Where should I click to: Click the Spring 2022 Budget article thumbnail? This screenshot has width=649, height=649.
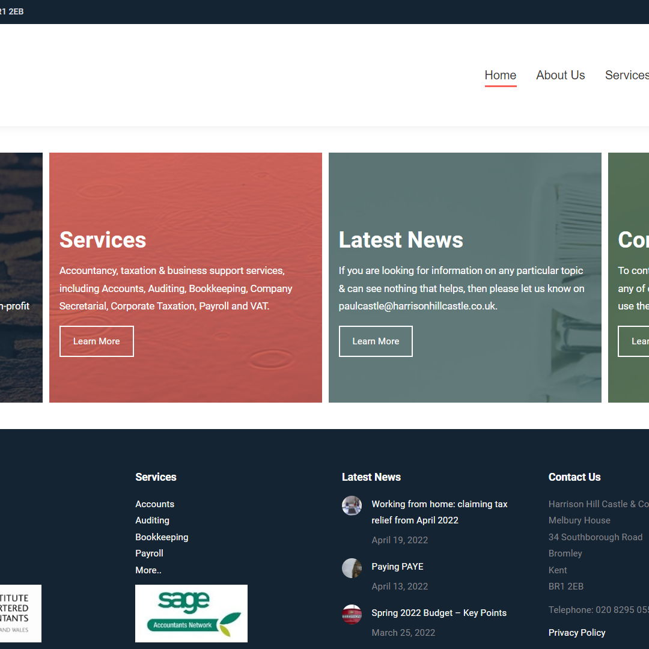coord(352,614)
